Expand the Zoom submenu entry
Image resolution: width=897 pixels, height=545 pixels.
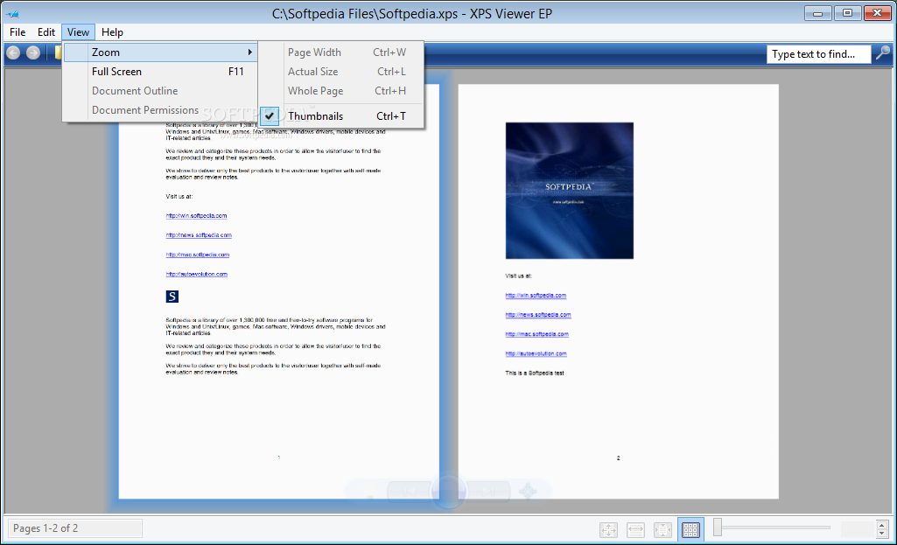click(159, 52)
